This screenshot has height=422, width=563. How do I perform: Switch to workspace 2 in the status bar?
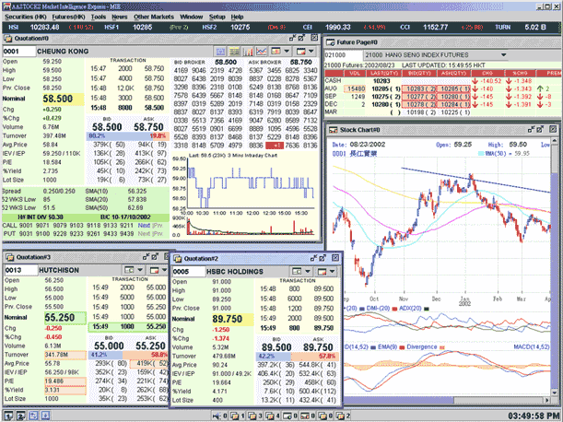point(20,416)
